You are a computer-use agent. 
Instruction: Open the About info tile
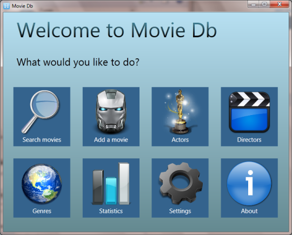pos(249,188)
